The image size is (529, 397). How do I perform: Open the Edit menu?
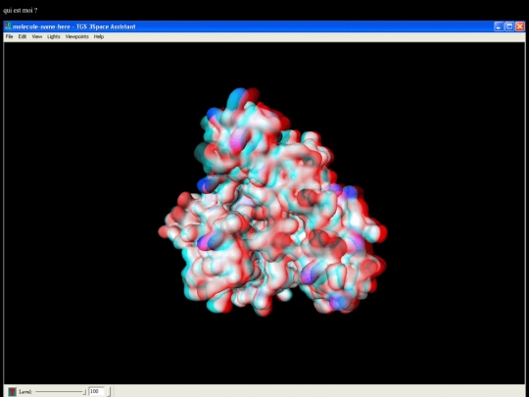(x=23, y=36)
